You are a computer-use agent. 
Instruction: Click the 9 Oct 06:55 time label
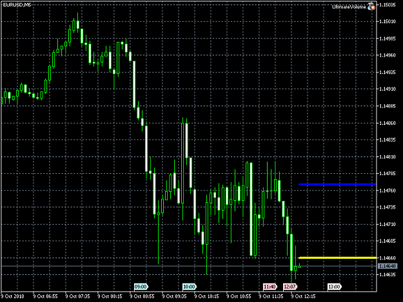point(46,296)
